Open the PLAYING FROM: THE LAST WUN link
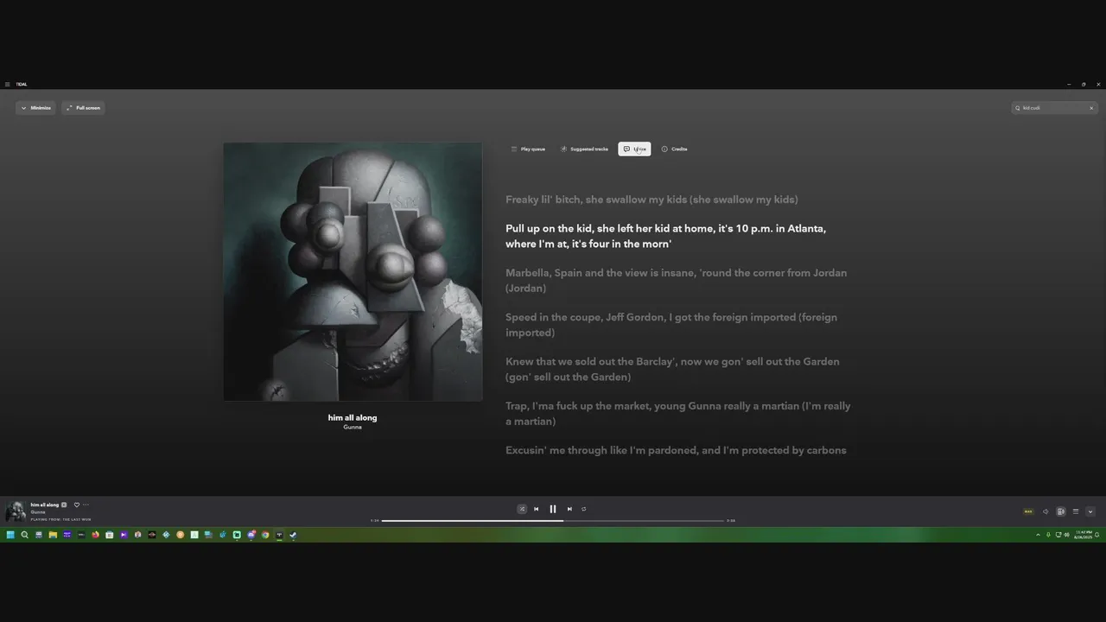 60,519
